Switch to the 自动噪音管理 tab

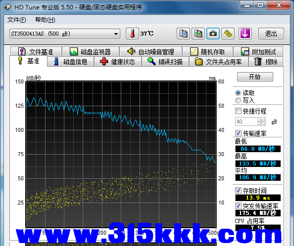pos(150,51)
